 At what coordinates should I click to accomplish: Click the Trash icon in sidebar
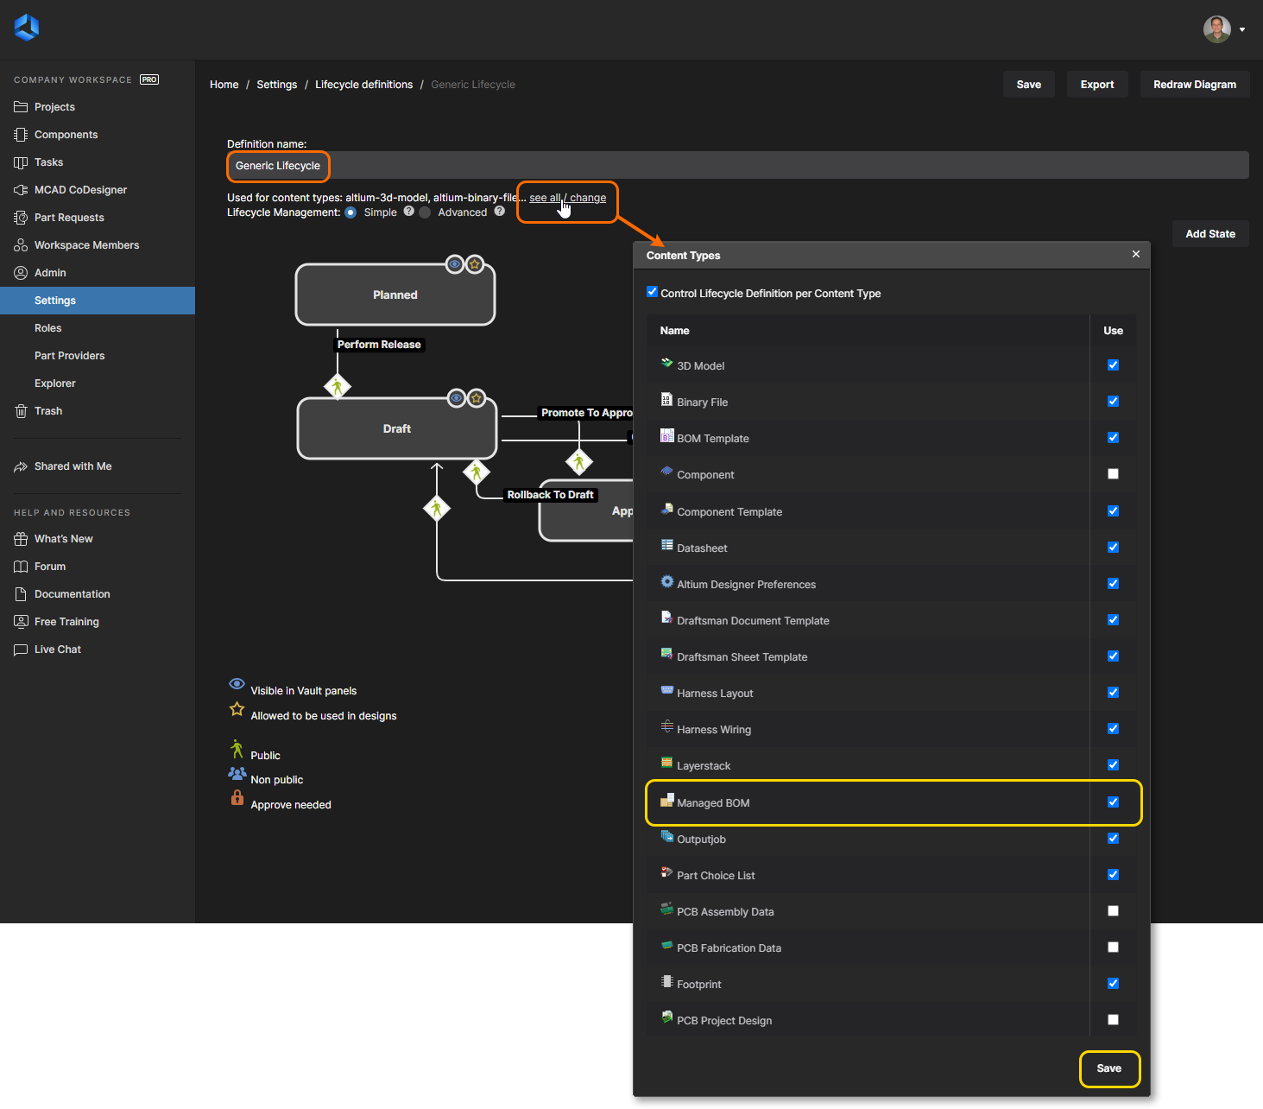[21, 411]
